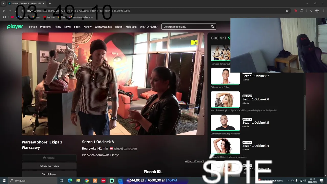The image size is (327, 184).
Task: Open the Więcej oznaczeń link
Action: (x=125, y=148)
